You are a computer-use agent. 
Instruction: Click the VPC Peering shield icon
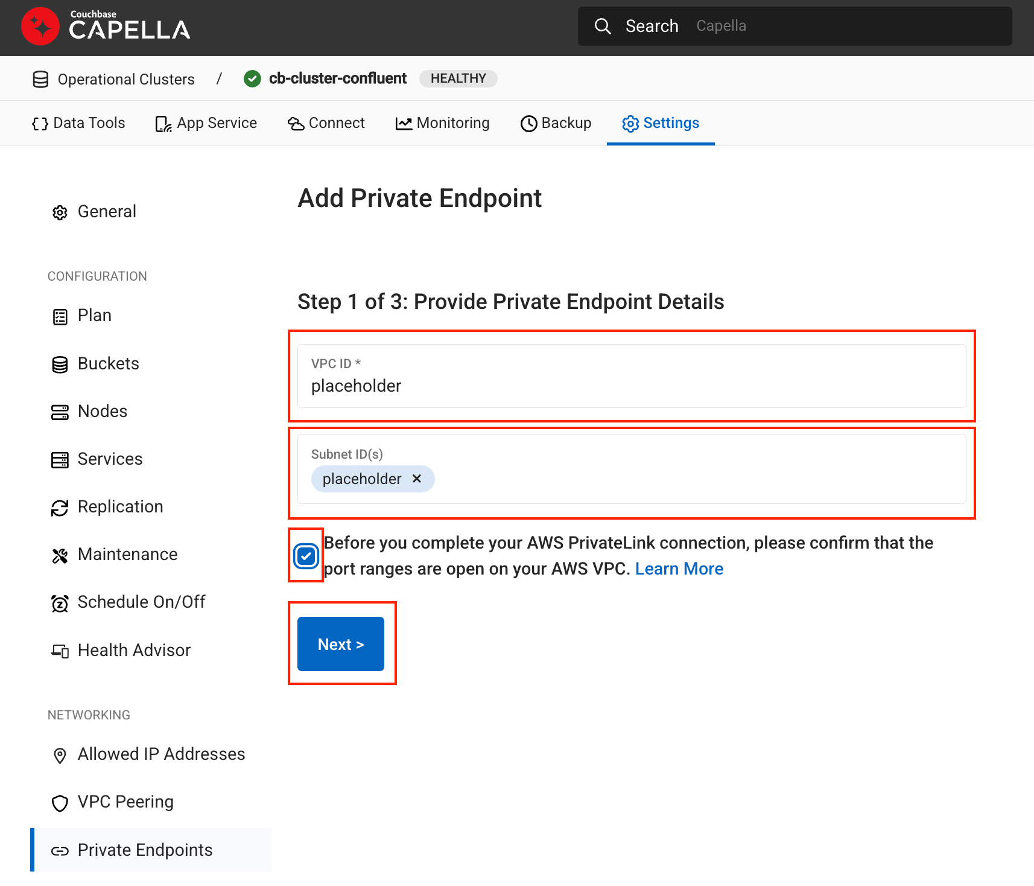click(60, 803)
